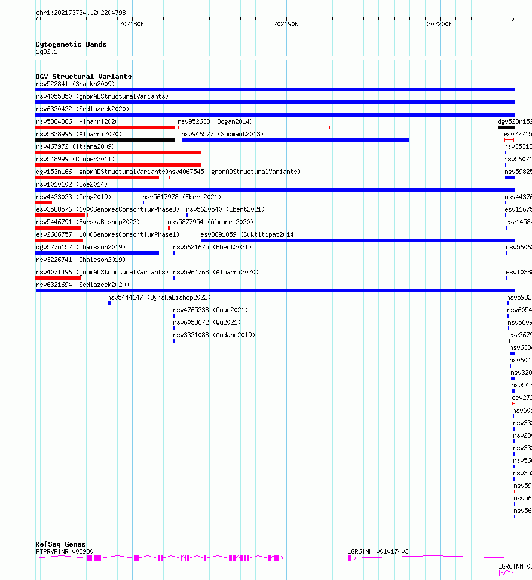Viewport: 532px width, 580px height.
Task: Open the nsv5964768 (Almarri2020) label
Action: (216, 273)
